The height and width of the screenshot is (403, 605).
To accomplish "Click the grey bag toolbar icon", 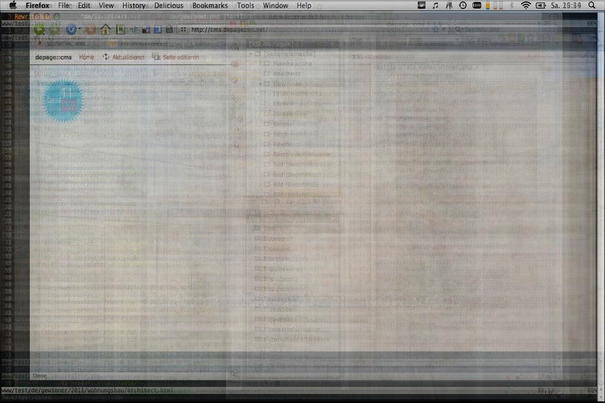I will pyautogui.click(x=169, y=30).
